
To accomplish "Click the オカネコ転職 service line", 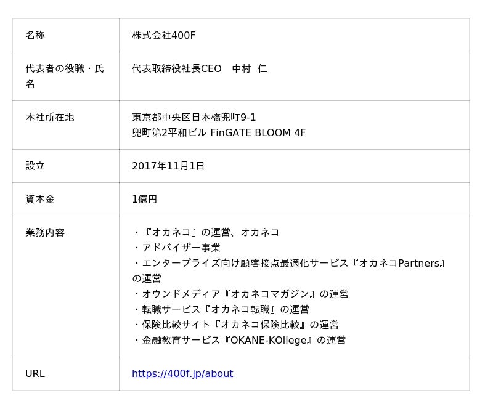I will pyautogui.click(x=221, y=309).
